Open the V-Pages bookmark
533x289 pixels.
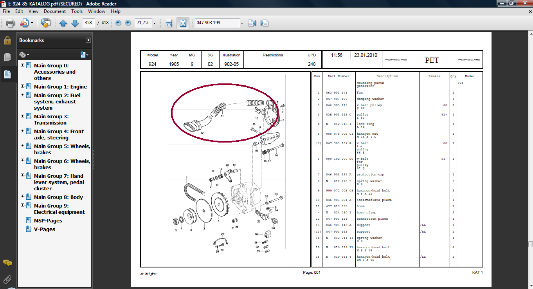click(x=45, y=229)
